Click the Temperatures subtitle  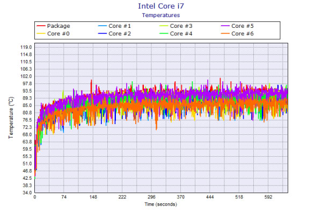click(x=161, y=15)
